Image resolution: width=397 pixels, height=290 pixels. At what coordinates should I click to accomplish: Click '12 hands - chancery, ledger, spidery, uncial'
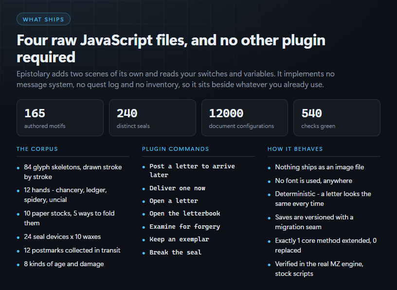tap(65, 195)
